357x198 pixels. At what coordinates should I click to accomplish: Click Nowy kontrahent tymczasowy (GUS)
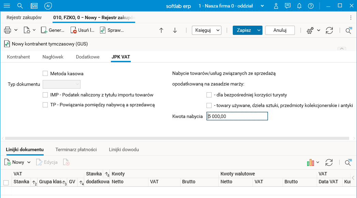(x=46, y=44)
